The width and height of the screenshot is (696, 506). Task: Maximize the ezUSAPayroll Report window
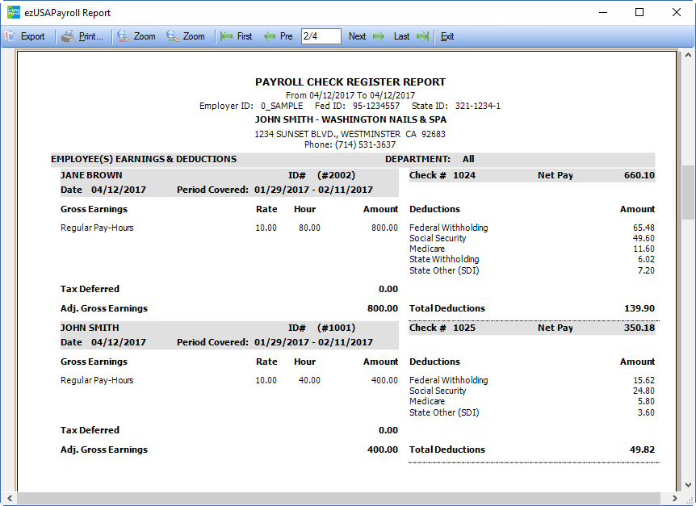pyautogui.click(x=639, y=12)
